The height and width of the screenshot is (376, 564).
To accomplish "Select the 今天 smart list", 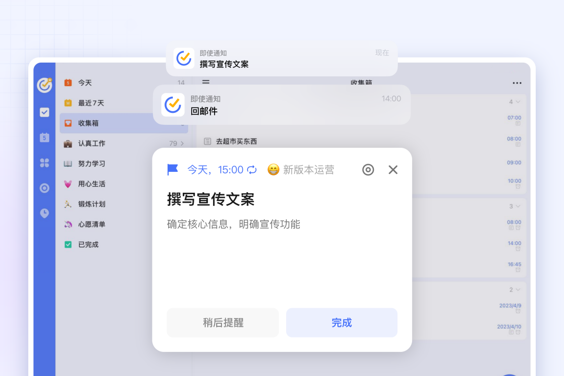I will (x=124, y=83).
